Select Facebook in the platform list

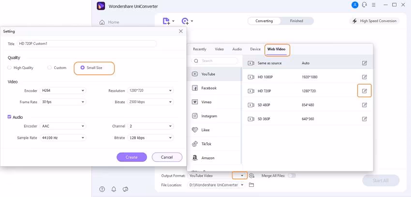coord(215,88)
